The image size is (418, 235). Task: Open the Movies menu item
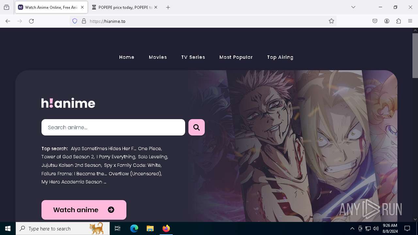click(158, 57)
